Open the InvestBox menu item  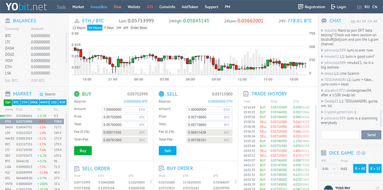pyautogui.click(x=99, y=7)
